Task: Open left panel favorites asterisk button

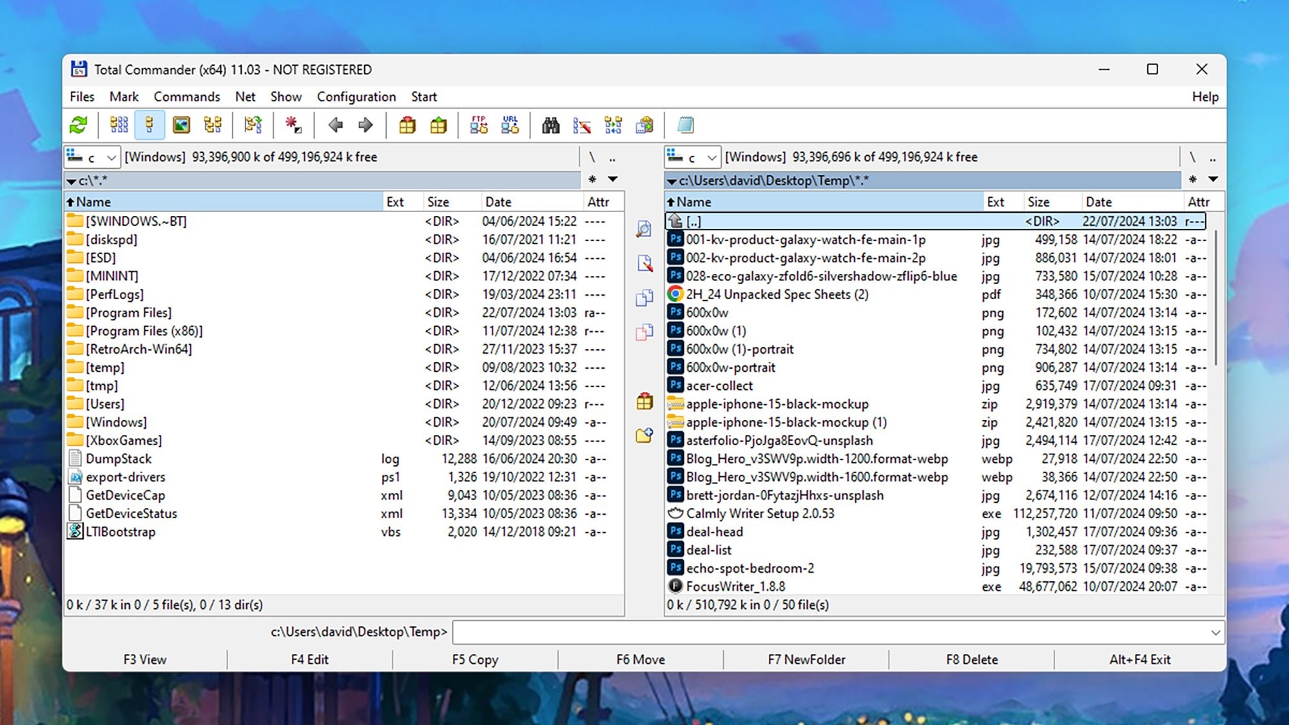Action: pyautogui.click(x=592, y=179)
